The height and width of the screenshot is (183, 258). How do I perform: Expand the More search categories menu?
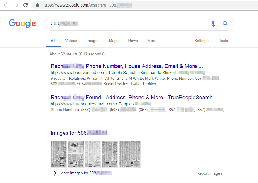pos(152,41)
